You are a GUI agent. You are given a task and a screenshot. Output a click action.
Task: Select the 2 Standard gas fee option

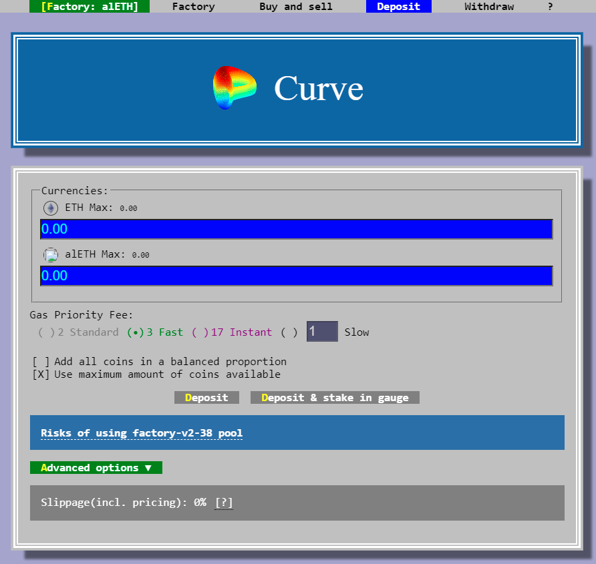pos(79,332)
